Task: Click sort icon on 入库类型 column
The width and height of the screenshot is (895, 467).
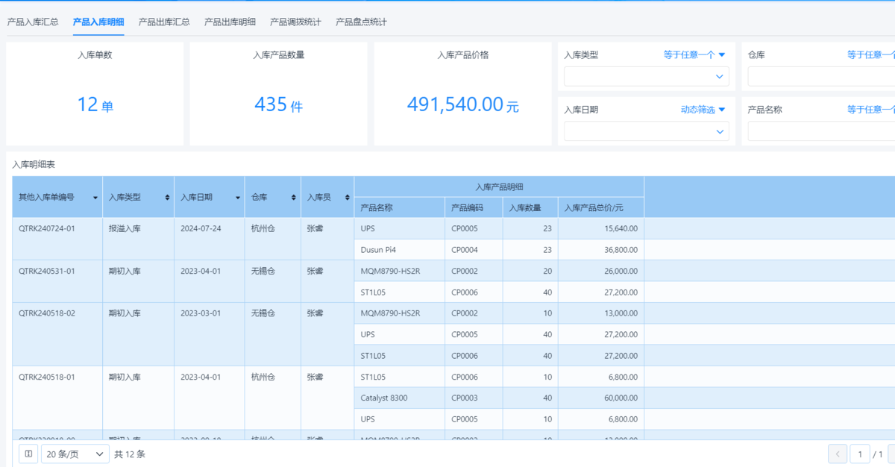Action: tap(166, 198)
